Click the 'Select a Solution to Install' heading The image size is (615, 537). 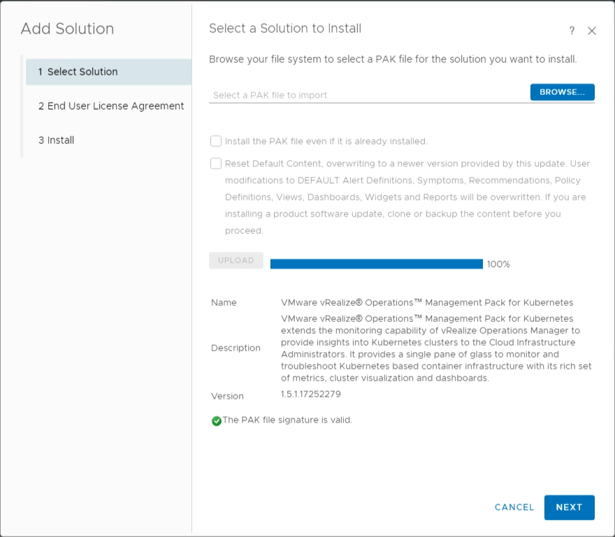tap(285, 28)
